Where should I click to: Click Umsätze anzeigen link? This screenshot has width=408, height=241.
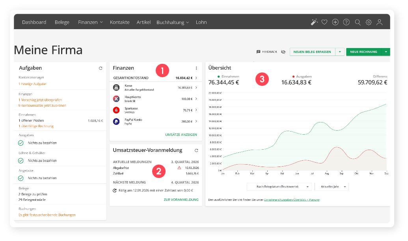click(x=181, y=135)
